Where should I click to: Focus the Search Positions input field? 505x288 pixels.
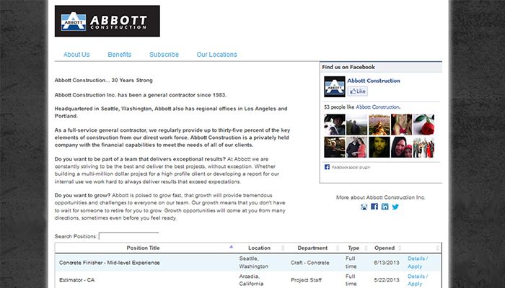tap(129, 236)
